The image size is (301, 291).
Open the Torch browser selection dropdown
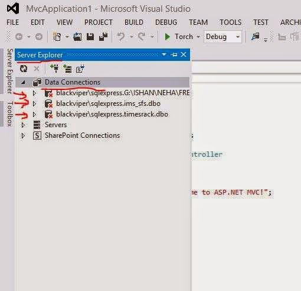point(198,37)
